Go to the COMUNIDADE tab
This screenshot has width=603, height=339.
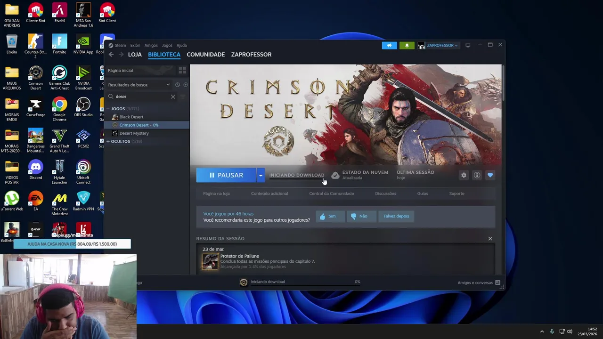pyautogui.click(x=206, y=55)
